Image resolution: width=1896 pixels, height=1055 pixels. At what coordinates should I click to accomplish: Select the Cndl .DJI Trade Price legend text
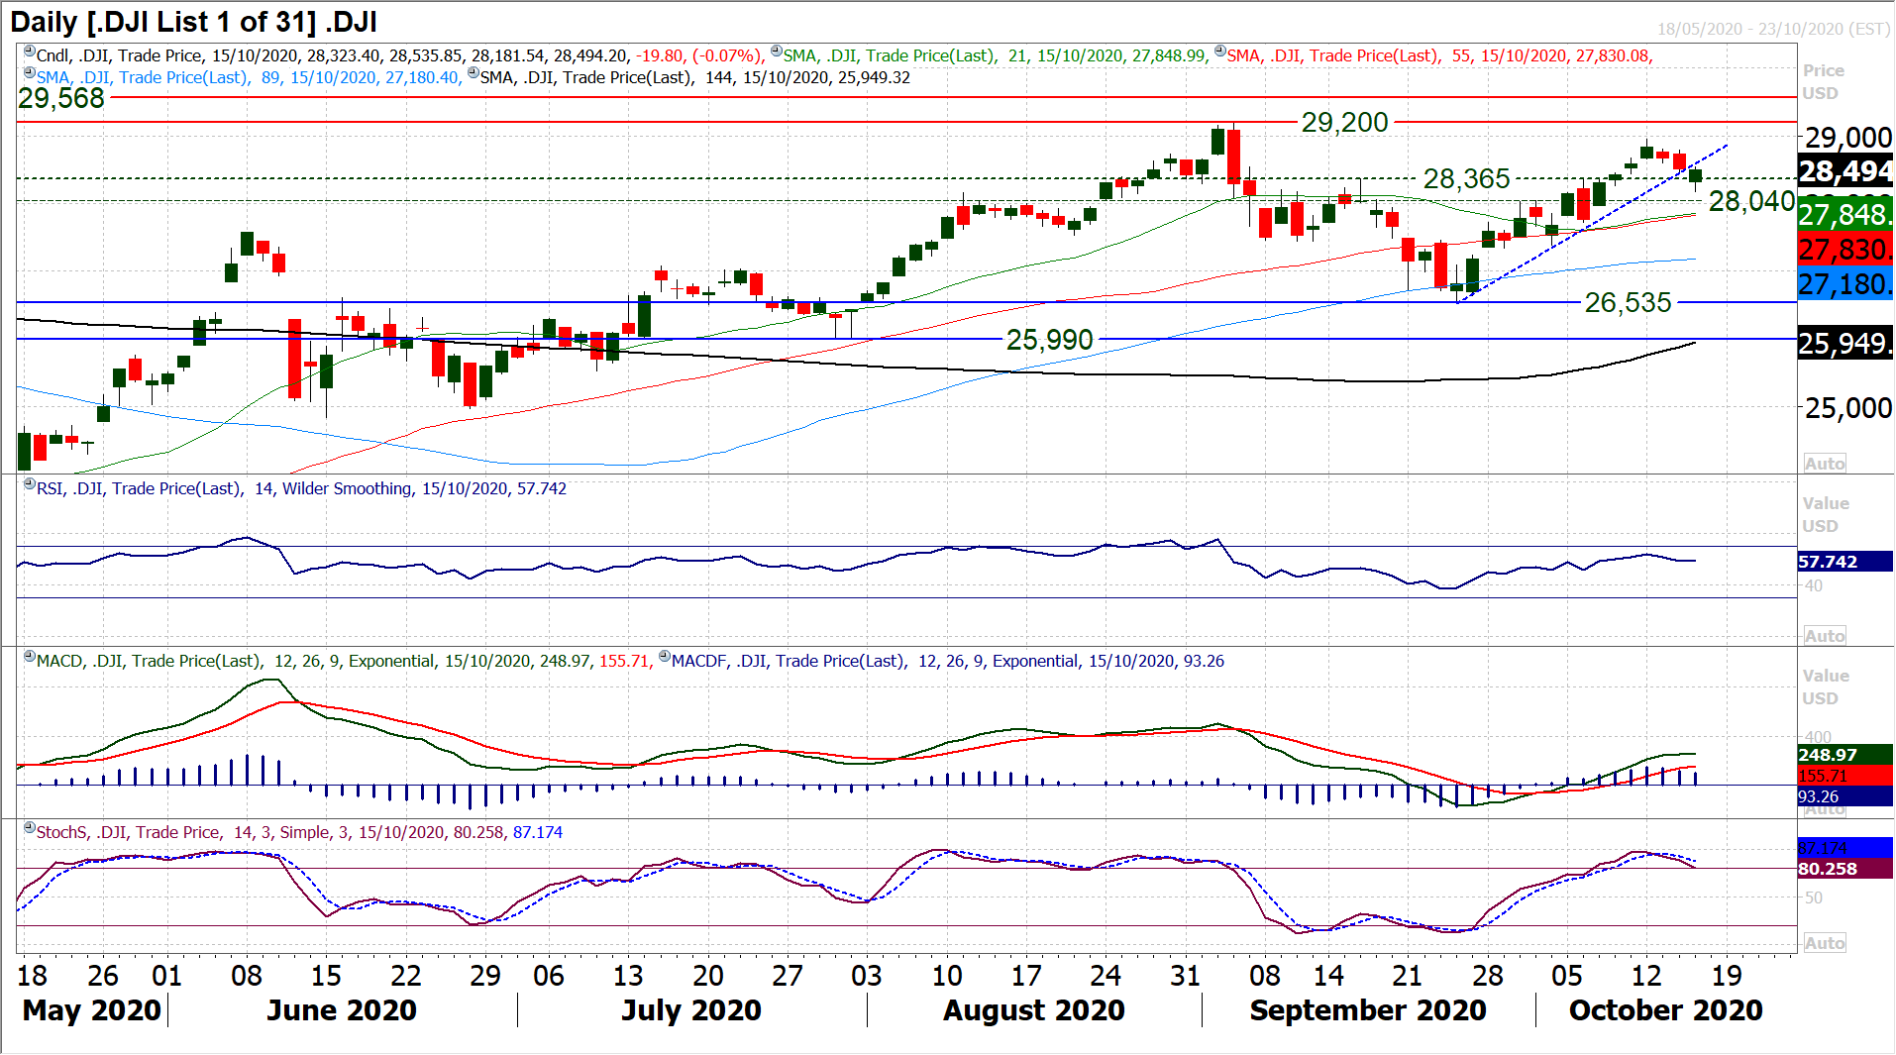(399, 55)
